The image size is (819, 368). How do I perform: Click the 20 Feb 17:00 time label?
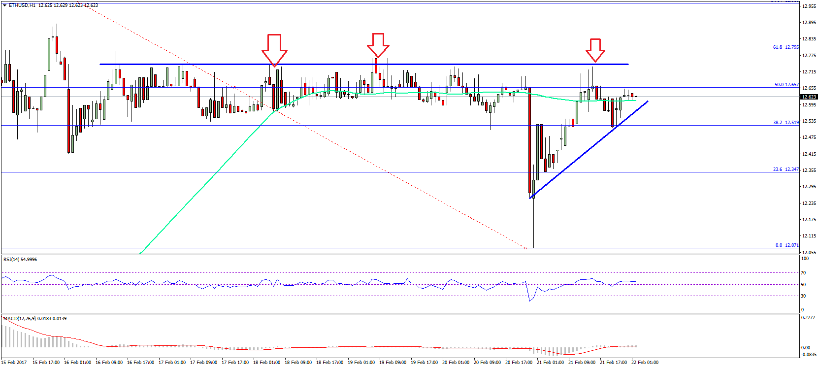519,363
